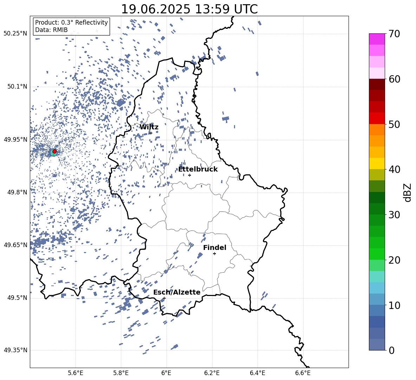Click the 49.65°N latitude label
The height and width of the screenshot is (380, 416).
coord(15,245)
